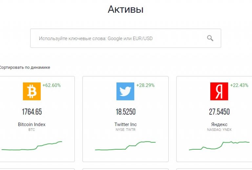
Task: Click the +22.43% Yandex change label
Action: [239, 85]
